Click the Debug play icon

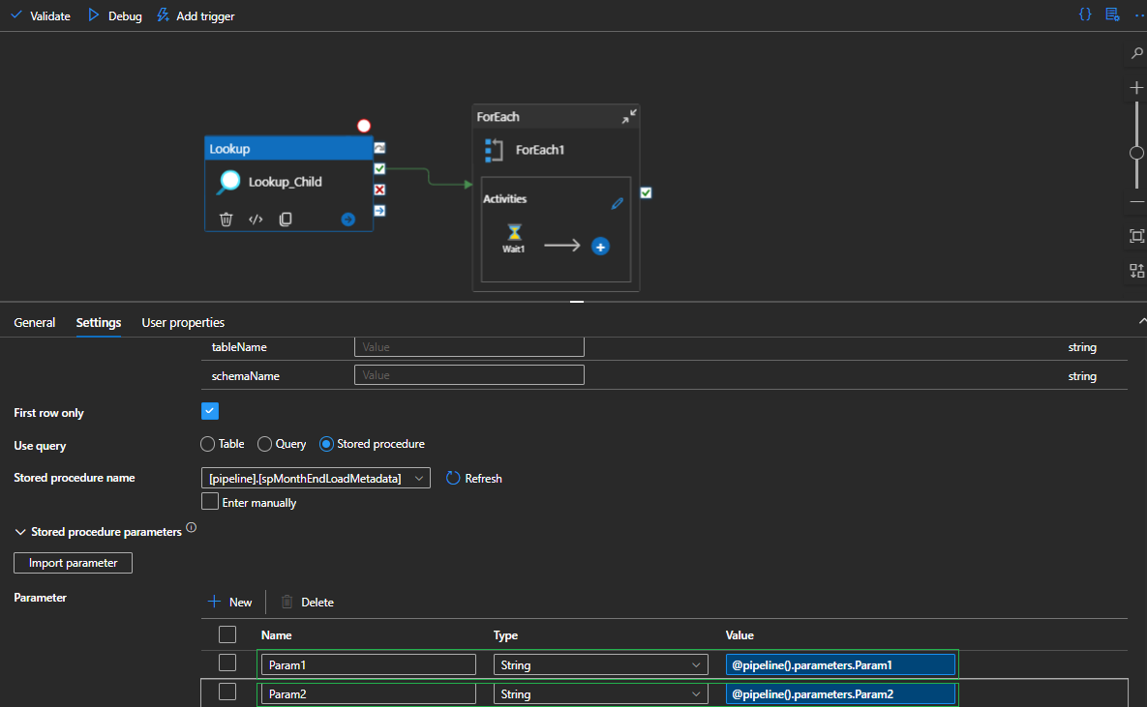coord(94,15)
